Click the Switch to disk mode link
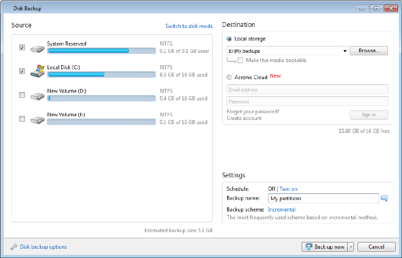This screenshot has width=402, height=258. click(x=189, y=26)
